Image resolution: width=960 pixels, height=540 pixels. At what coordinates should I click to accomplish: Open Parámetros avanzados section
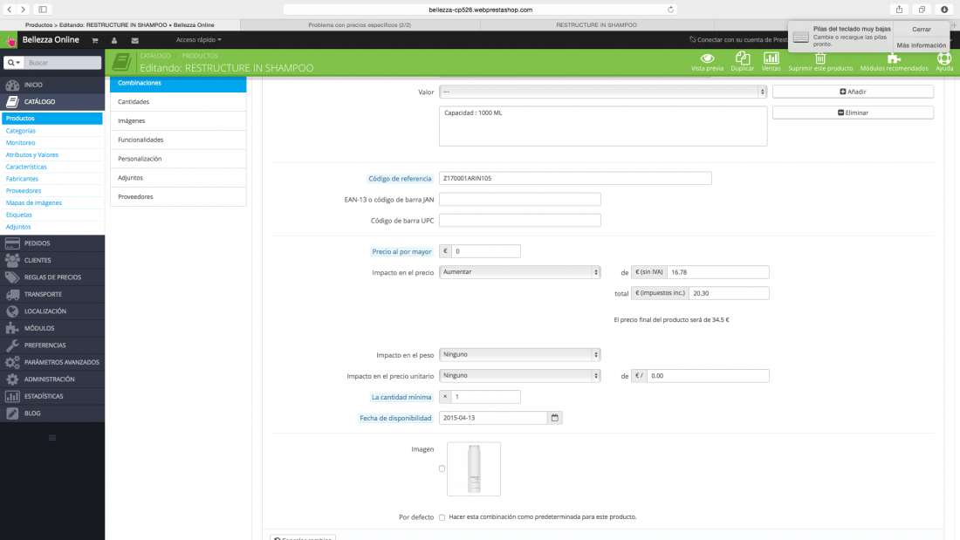52,362
